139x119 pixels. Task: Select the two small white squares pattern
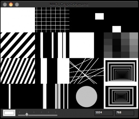tap(104, 20)
